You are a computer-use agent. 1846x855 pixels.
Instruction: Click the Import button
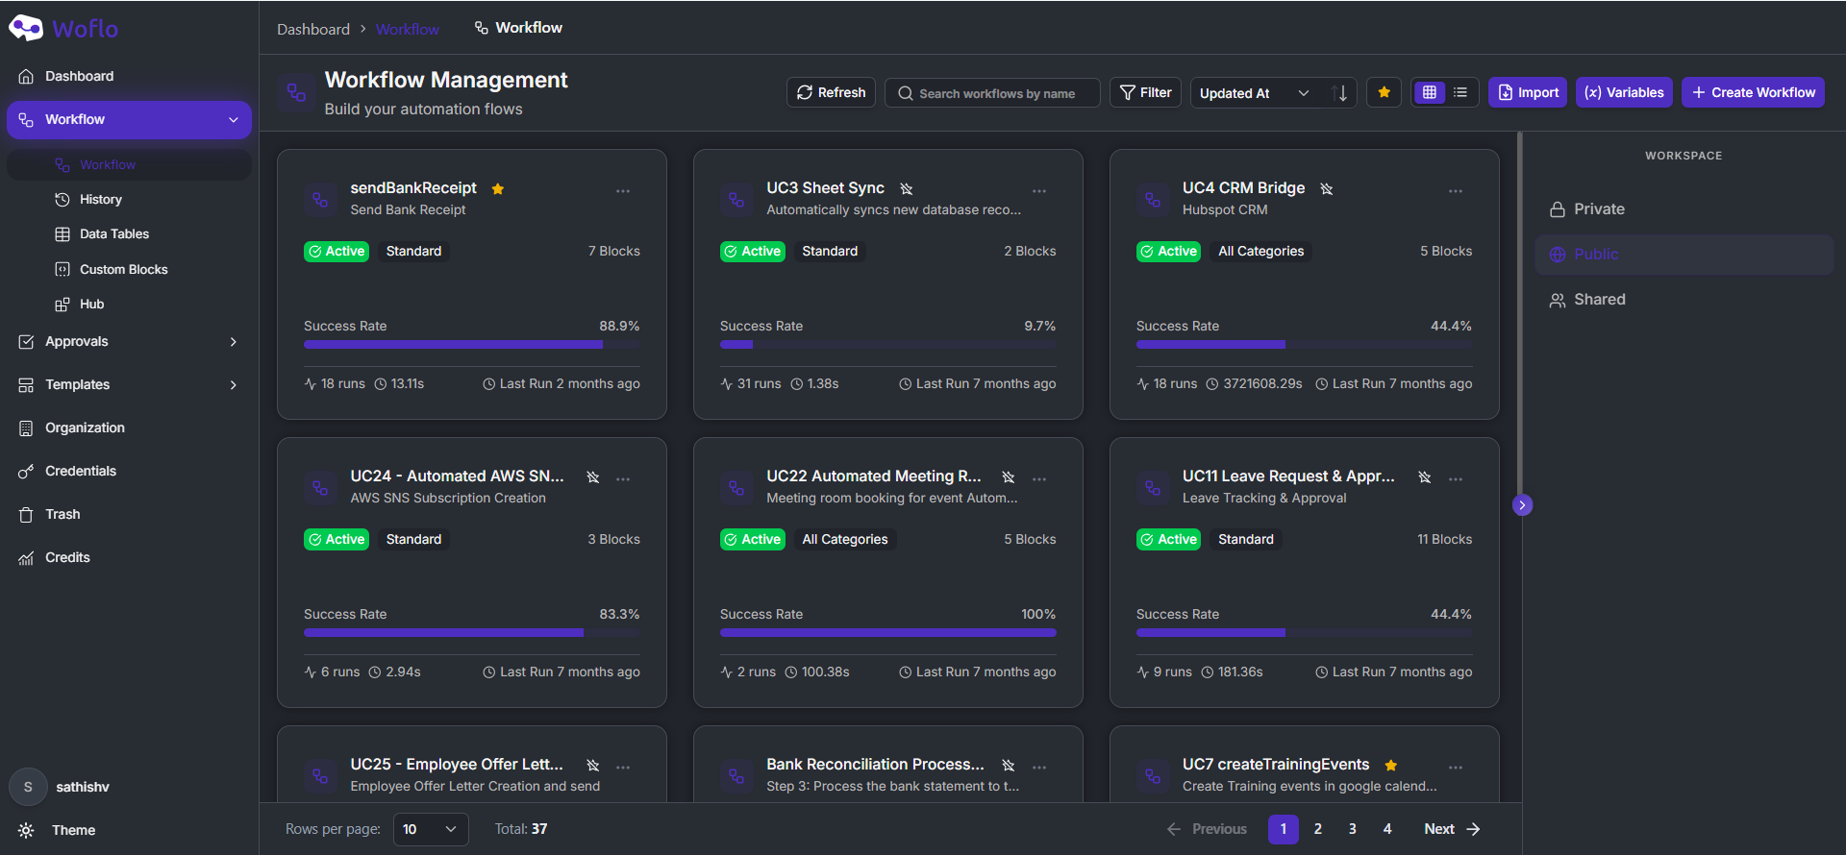(1528, 92)
